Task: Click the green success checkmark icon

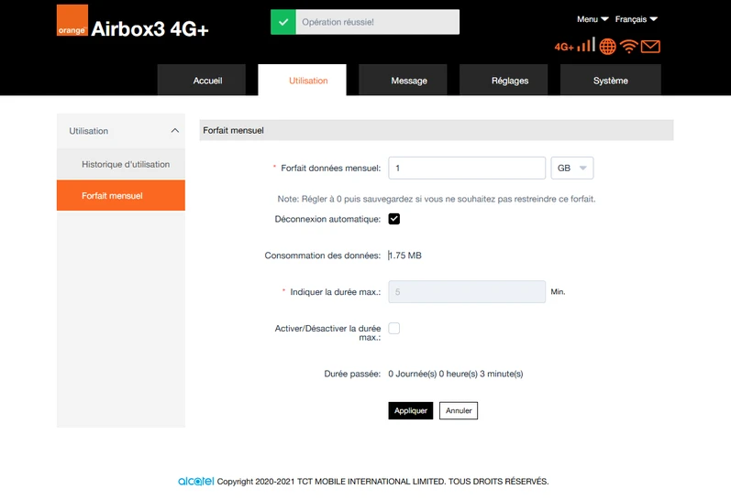Action: [283, 22]
